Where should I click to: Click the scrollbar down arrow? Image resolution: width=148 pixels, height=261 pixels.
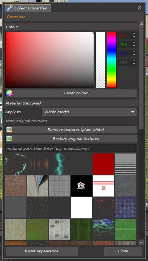(x=141, y=242)
